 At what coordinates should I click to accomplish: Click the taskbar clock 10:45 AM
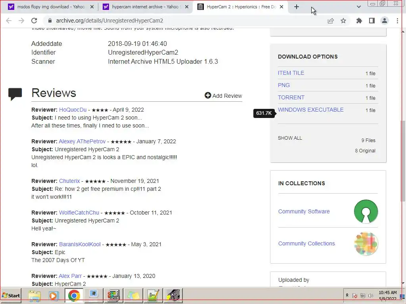tap(388, 293)
